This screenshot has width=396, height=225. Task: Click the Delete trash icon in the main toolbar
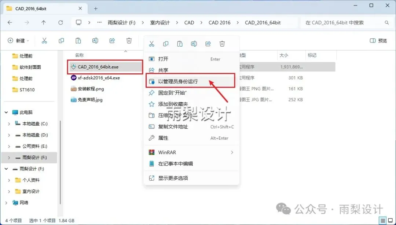coord(129,41)
